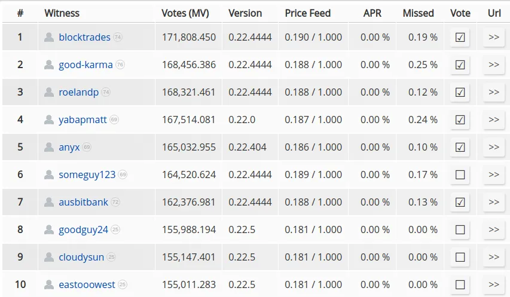
Task: Click the avatar icon next to good-karma
Action: click(49, 65)
